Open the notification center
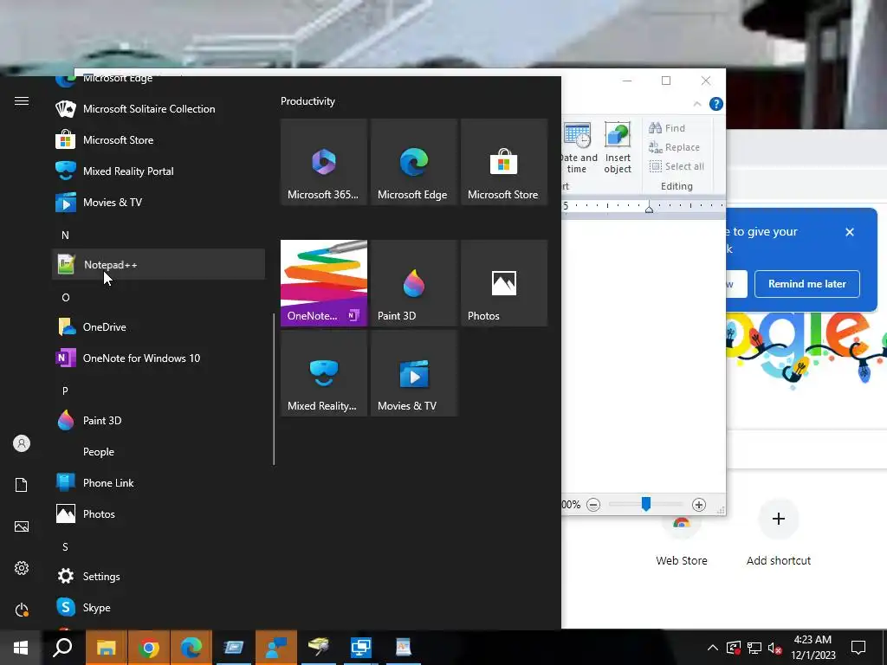 pyautogui.click(x=858, y=648)
